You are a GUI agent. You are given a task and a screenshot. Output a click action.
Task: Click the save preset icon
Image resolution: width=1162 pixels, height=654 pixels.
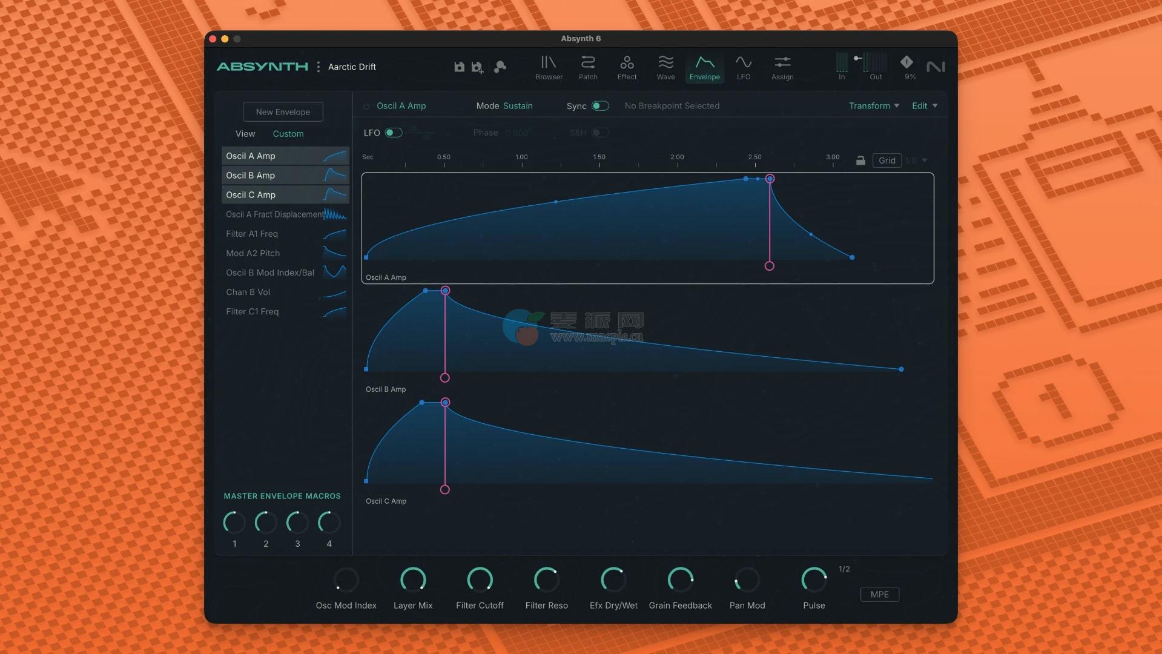point(459,67)
